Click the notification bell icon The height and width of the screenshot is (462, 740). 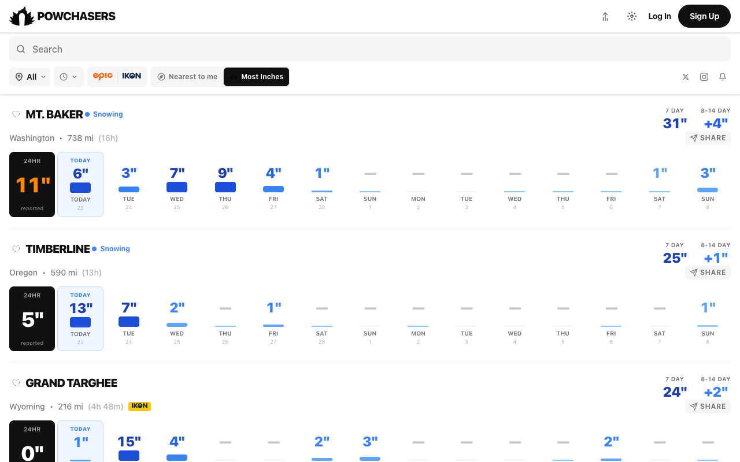click(722, 76)
